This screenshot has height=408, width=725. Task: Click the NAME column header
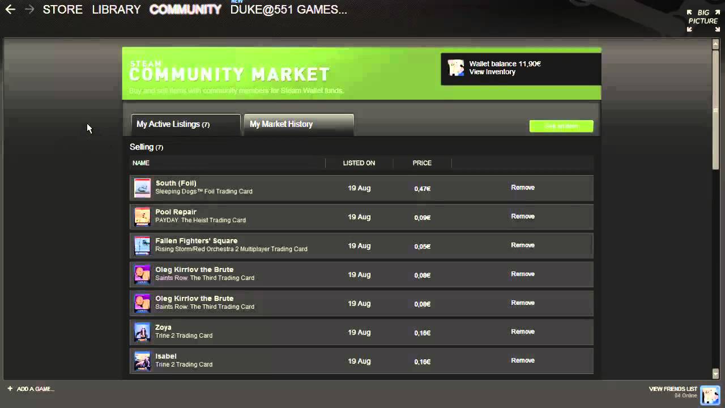pos(141,163)
